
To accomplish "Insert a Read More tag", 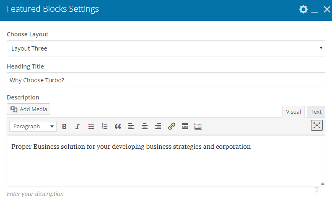I will pyautogui.click(x=185, y=126).
